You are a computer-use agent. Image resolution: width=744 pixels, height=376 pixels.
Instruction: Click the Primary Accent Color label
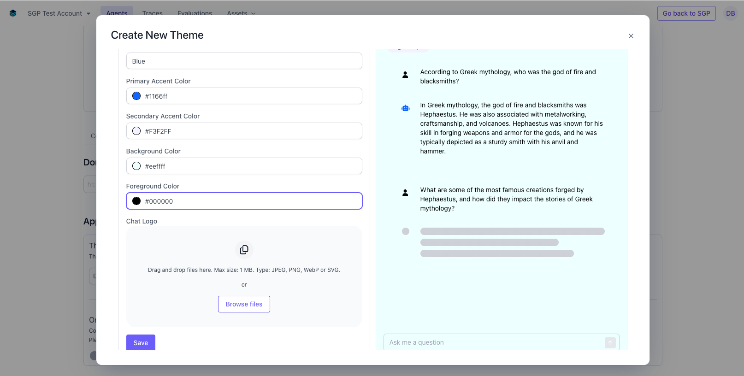point(158,81)
